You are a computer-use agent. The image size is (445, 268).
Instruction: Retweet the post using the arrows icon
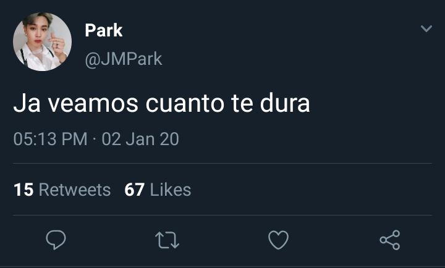click(x=167, y=240)
